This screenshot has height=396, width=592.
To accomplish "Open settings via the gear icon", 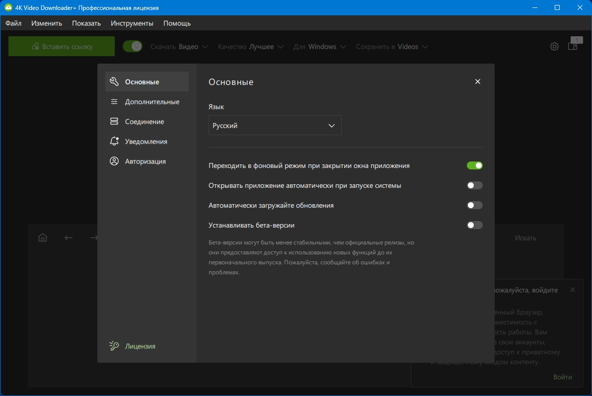I will click(x=554, y=47).
